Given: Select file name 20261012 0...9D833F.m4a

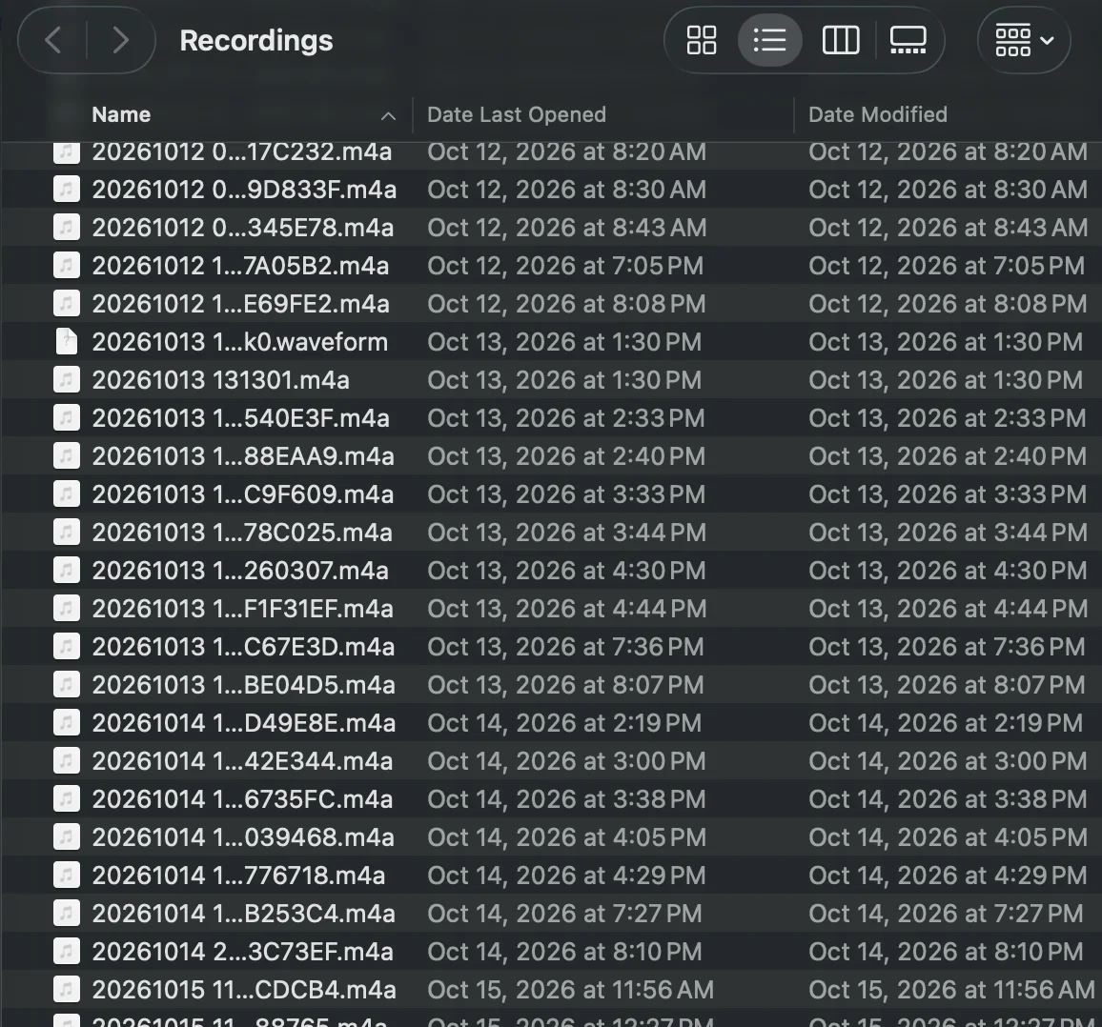Looking at the screenshot, I should 245,190.
